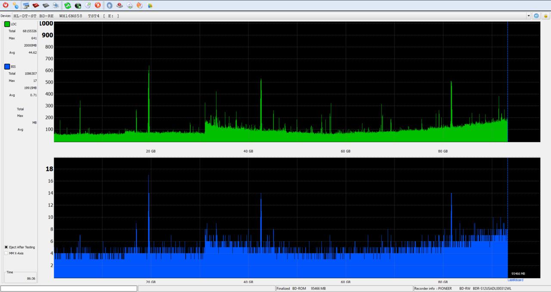Click the BIS Avg value 0.71
Viewport: 551px width, 292px height.
33,95
